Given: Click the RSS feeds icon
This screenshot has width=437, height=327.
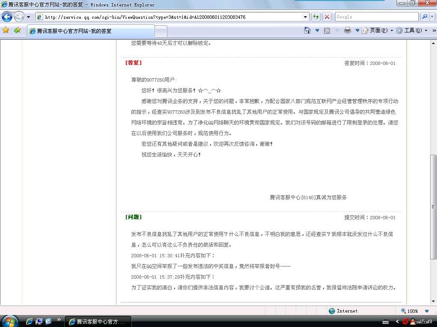Looking at the screenshot, I should point(327,30).
